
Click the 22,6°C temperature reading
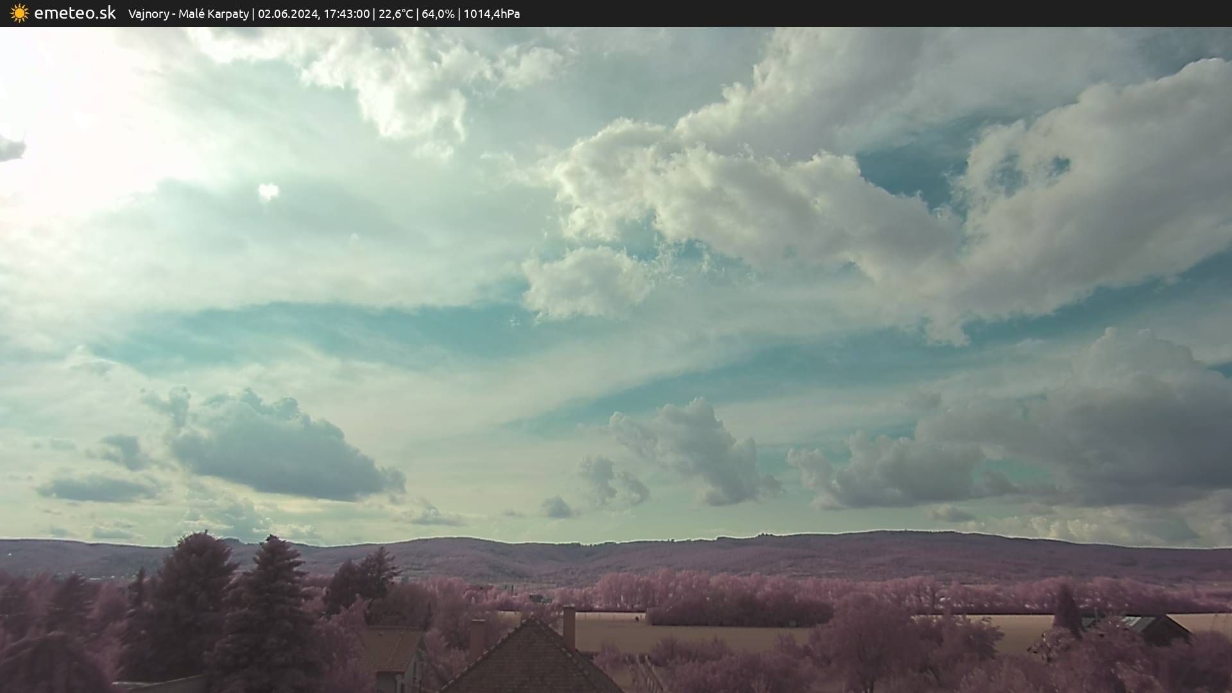[x=396, y=13]
